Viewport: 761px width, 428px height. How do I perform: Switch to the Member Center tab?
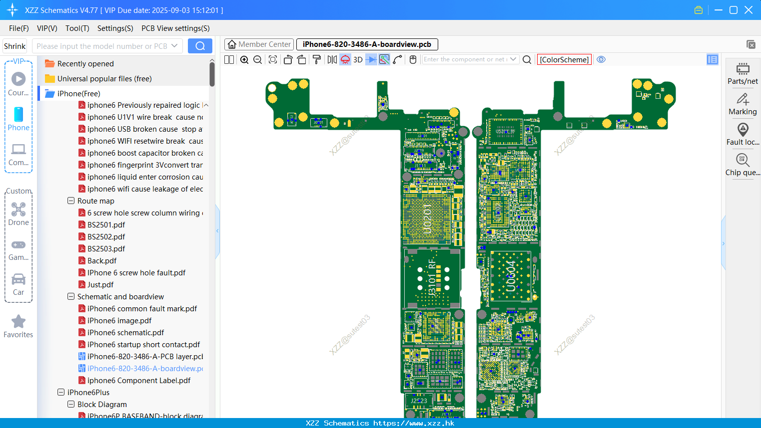[x=259, y=44]
